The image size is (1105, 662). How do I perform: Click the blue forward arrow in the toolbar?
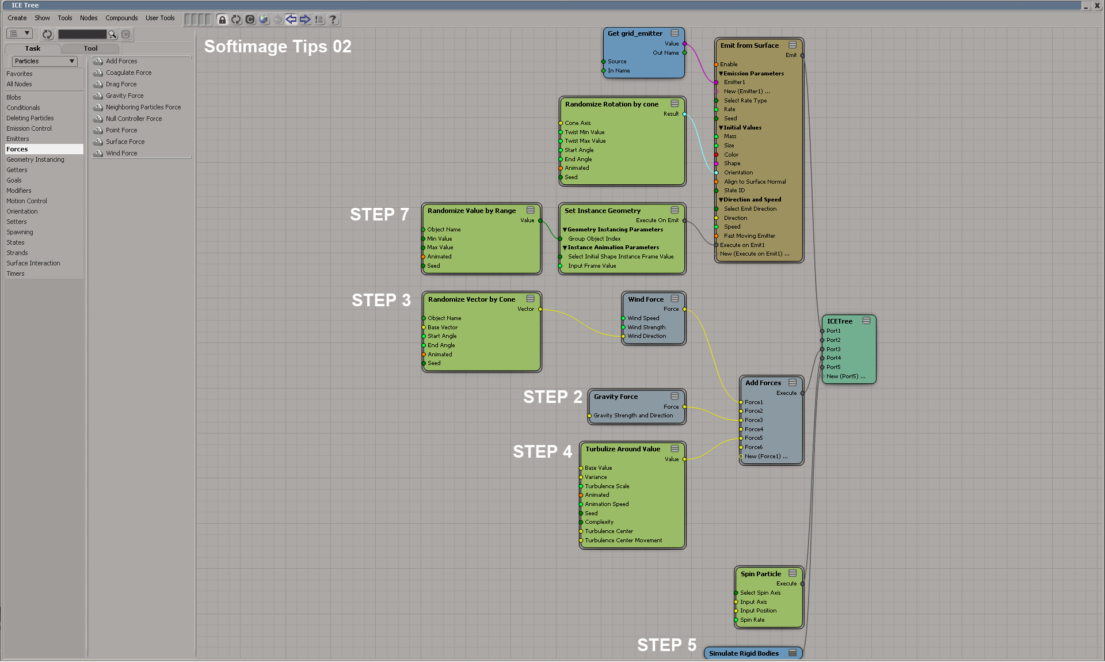click(305, 20)
